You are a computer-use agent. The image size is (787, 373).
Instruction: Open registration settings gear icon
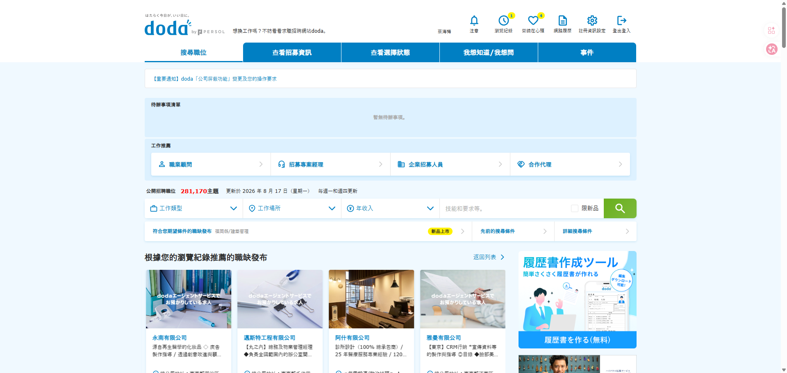coord(592,20)
